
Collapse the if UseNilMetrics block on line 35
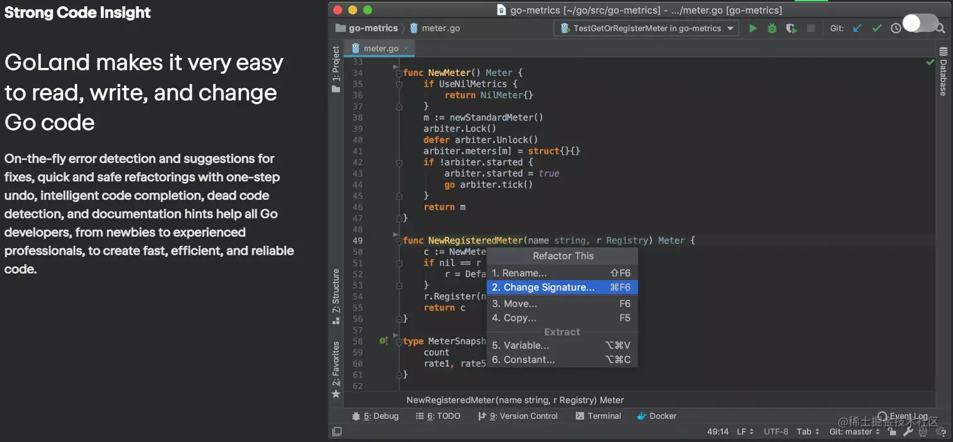(x=399, y=84)
